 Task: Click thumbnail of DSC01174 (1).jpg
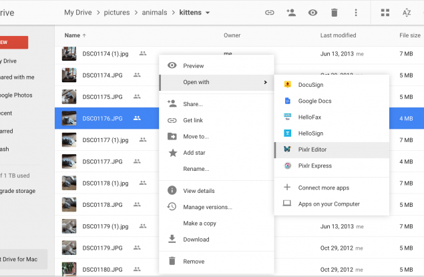pos(69,53)
